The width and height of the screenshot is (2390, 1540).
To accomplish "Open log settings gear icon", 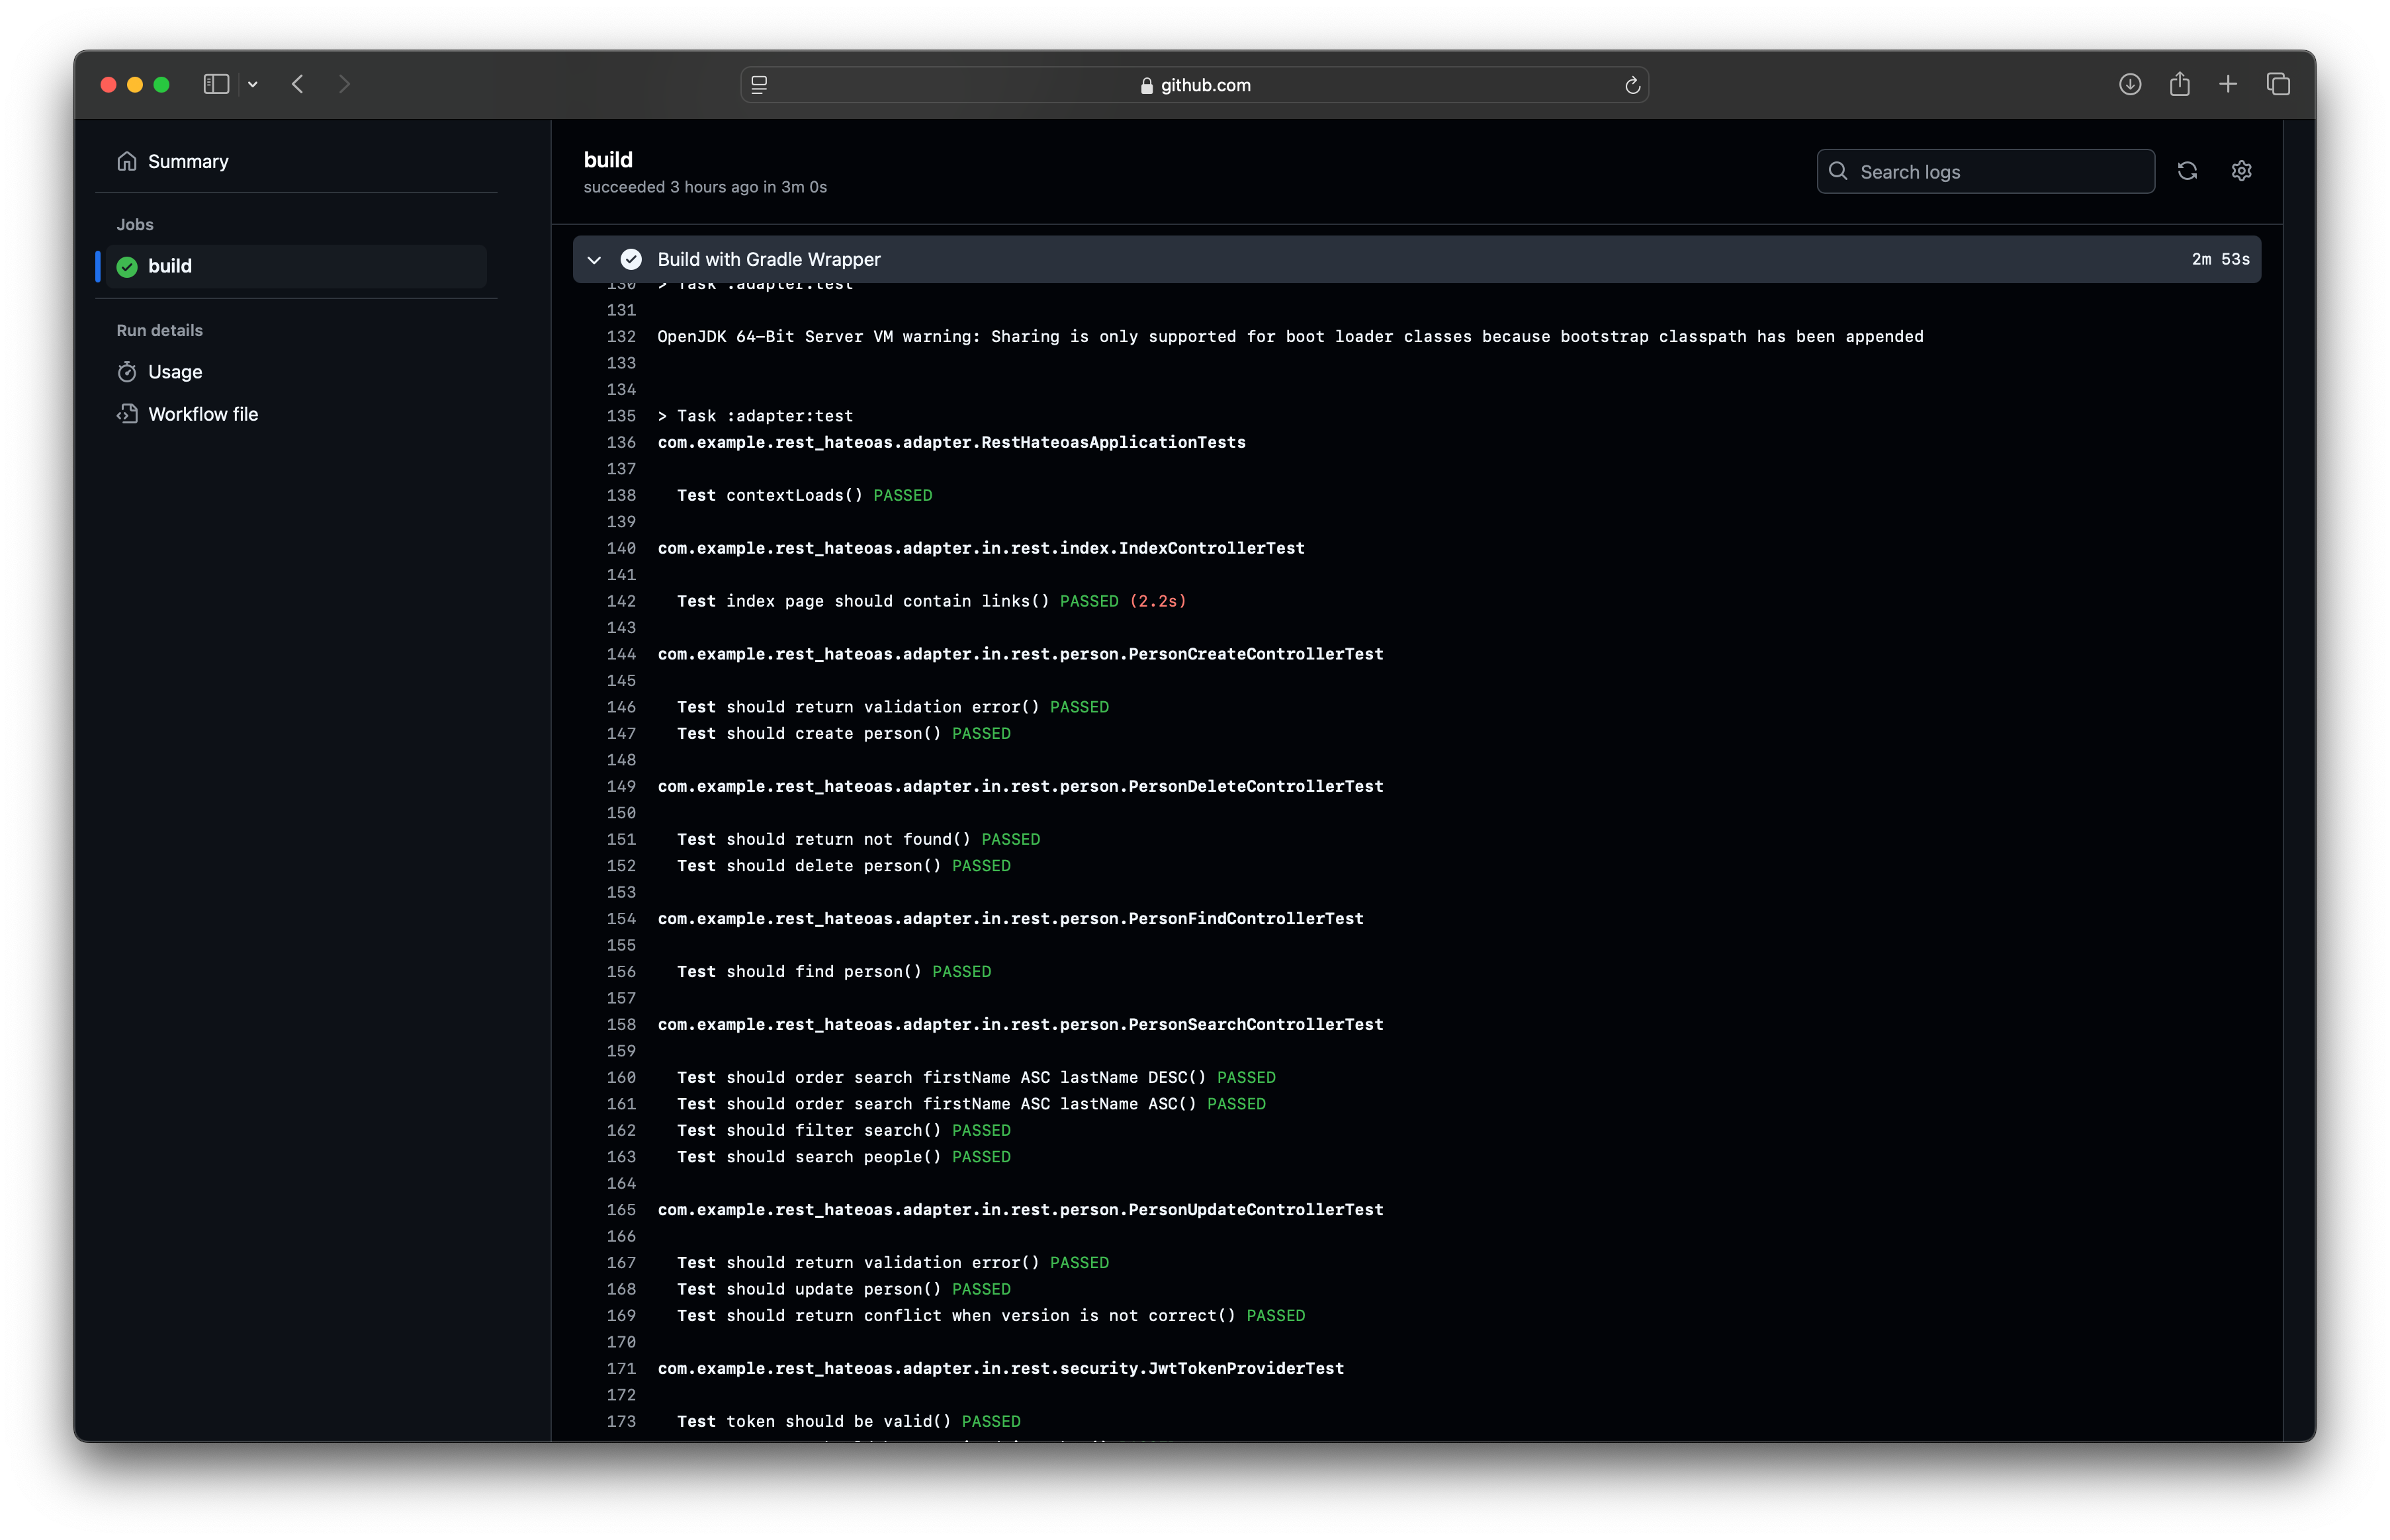I will pyautogui.click(x=2241, y=171).
